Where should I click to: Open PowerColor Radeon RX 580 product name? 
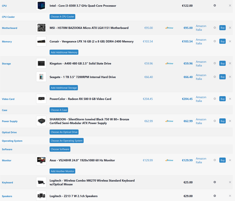[x=80, y=99]
